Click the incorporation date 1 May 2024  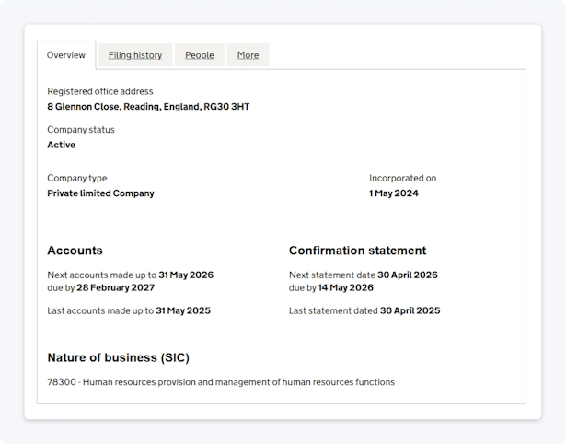click(x=394, y=193)
